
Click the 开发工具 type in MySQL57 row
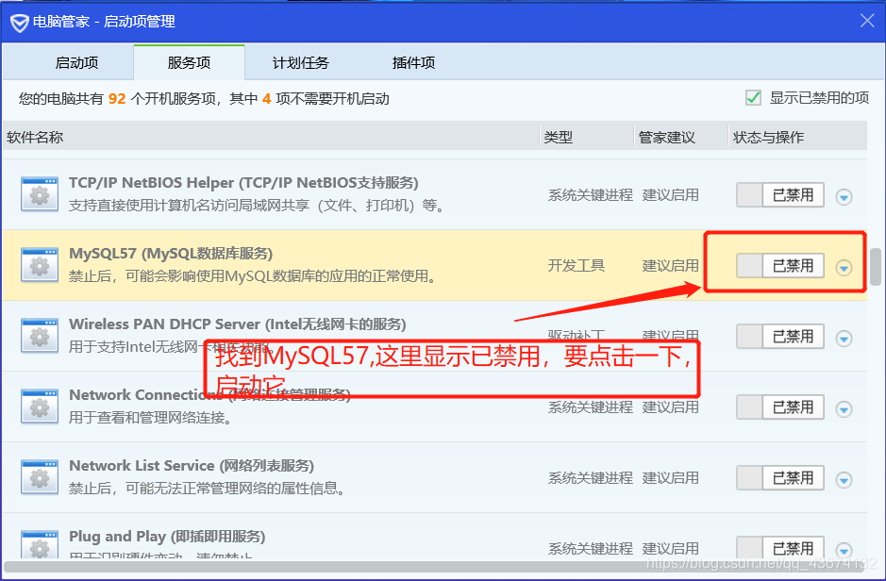pos(577,265)
